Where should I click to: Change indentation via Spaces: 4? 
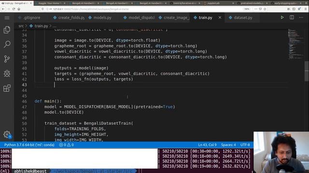coord(228,145)
